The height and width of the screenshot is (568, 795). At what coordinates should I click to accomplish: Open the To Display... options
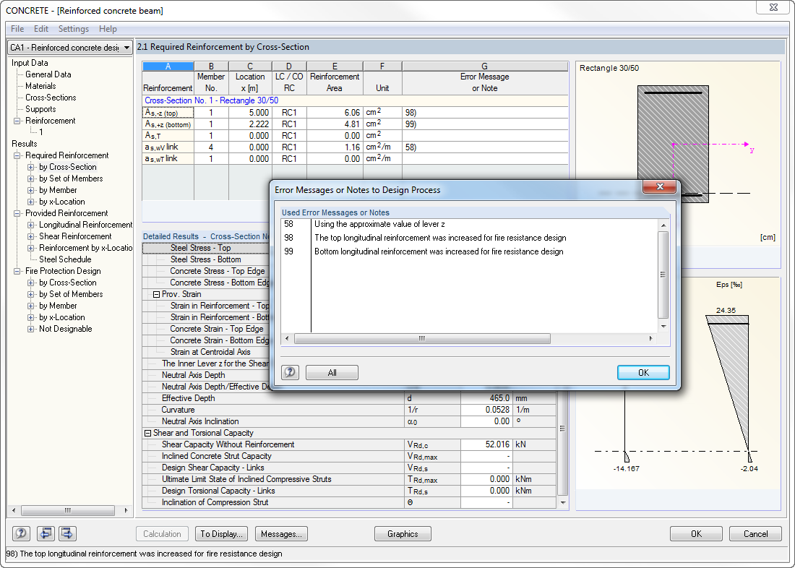point(221,533)
